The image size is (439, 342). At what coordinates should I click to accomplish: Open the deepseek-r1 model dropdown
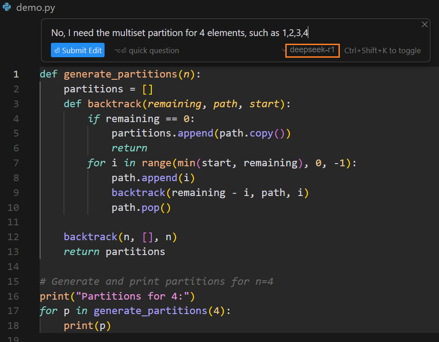(312, 50)
